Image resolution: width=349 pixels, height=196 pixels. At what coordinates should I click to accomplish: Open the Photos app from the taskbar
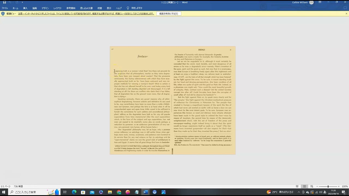[x=164, y=192]
